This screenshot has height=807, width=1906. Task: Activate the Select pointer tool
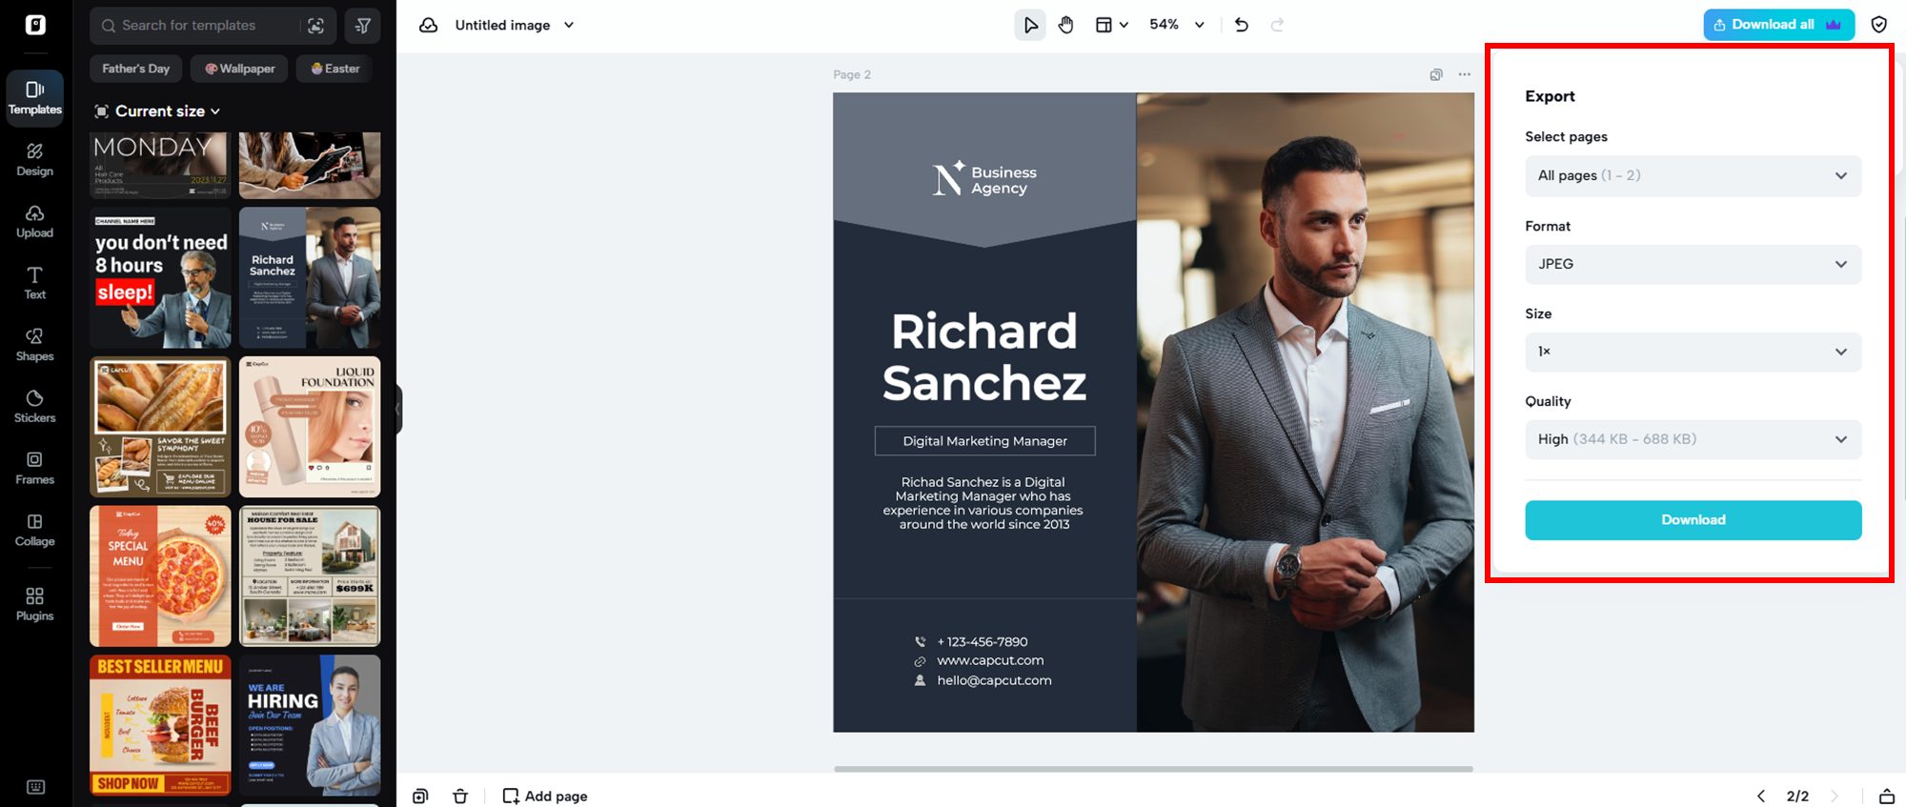click(x=1030, y=26)
